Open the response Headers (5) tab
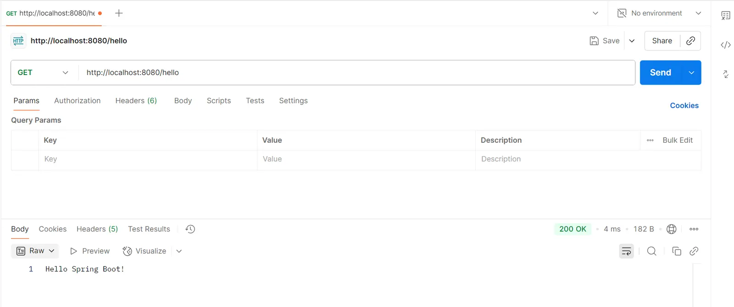 [97, 229]
